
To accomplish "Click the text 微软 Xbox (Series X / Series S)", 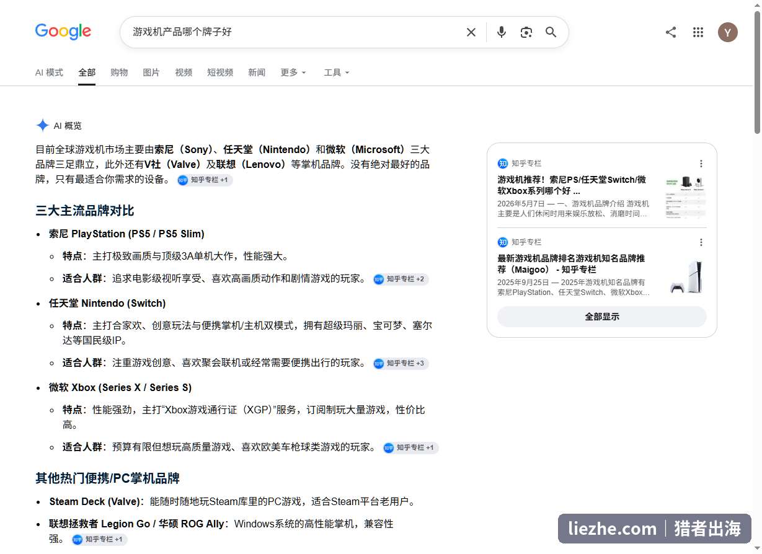I will click(x=120, y=388).
